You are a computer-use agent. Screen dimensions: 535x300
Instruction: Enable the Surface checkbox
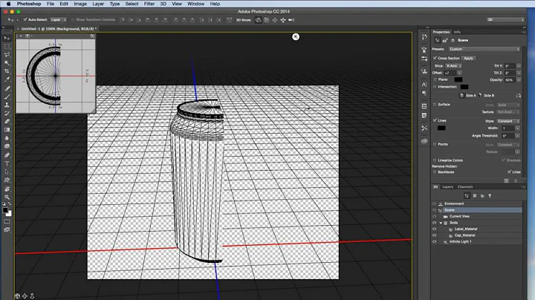click(435, 105)
